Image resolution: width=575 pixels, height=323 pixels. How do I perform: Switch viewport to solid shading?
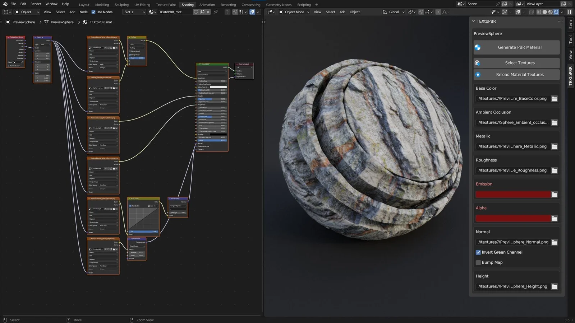(x=544, y=12)
